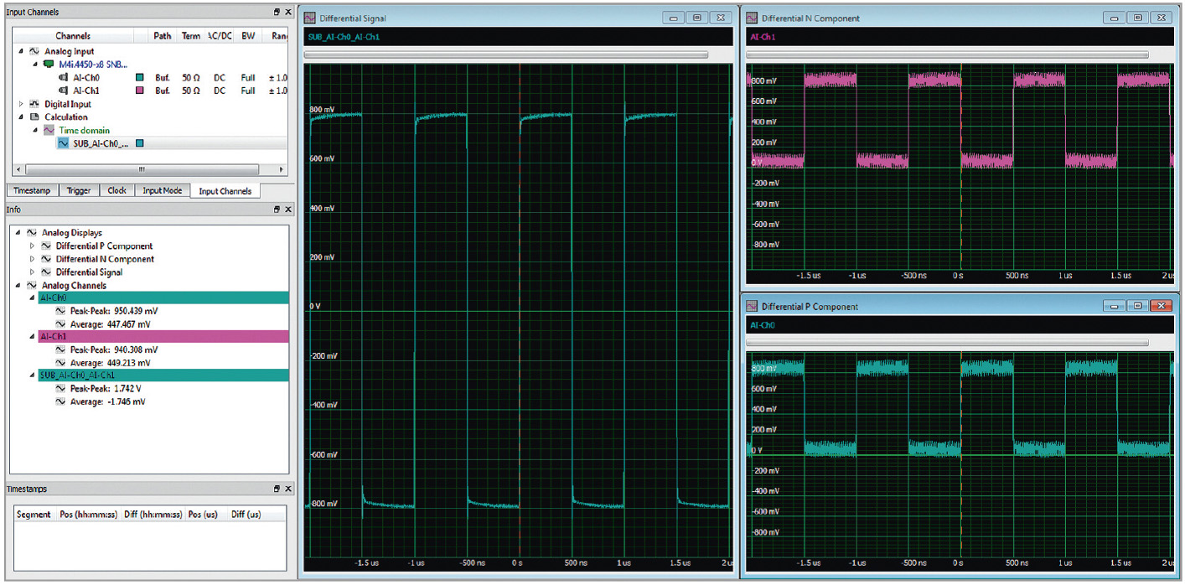Viewport: 1185px width, 585px height.
Task: Click the Differential Signal display icon in Info
Action: coord(48,272)
